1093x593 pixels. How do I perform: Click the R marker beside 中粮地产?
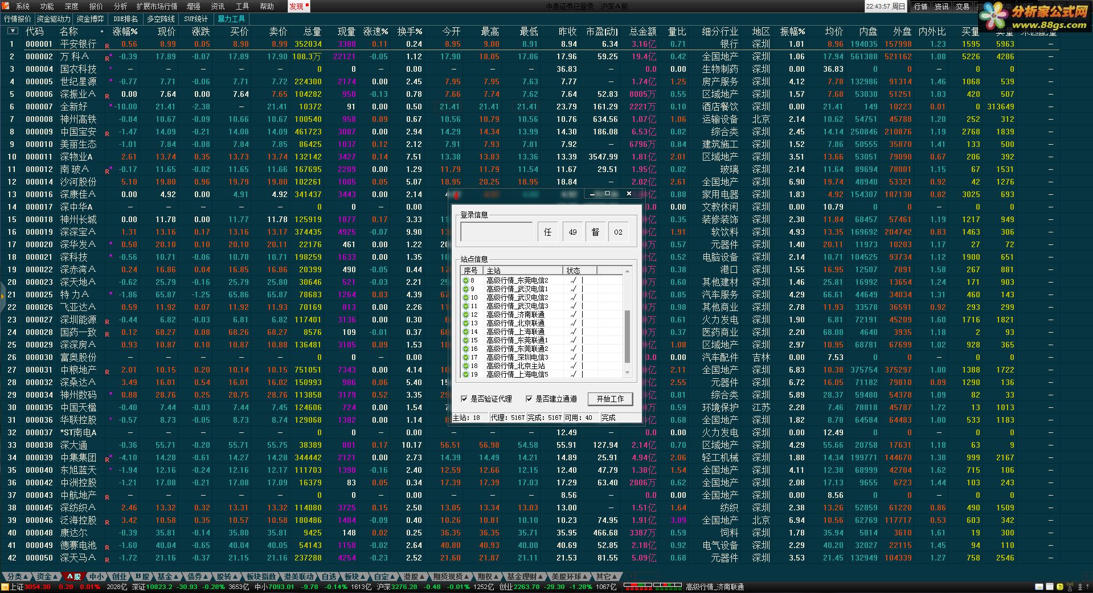pos(107,371)
